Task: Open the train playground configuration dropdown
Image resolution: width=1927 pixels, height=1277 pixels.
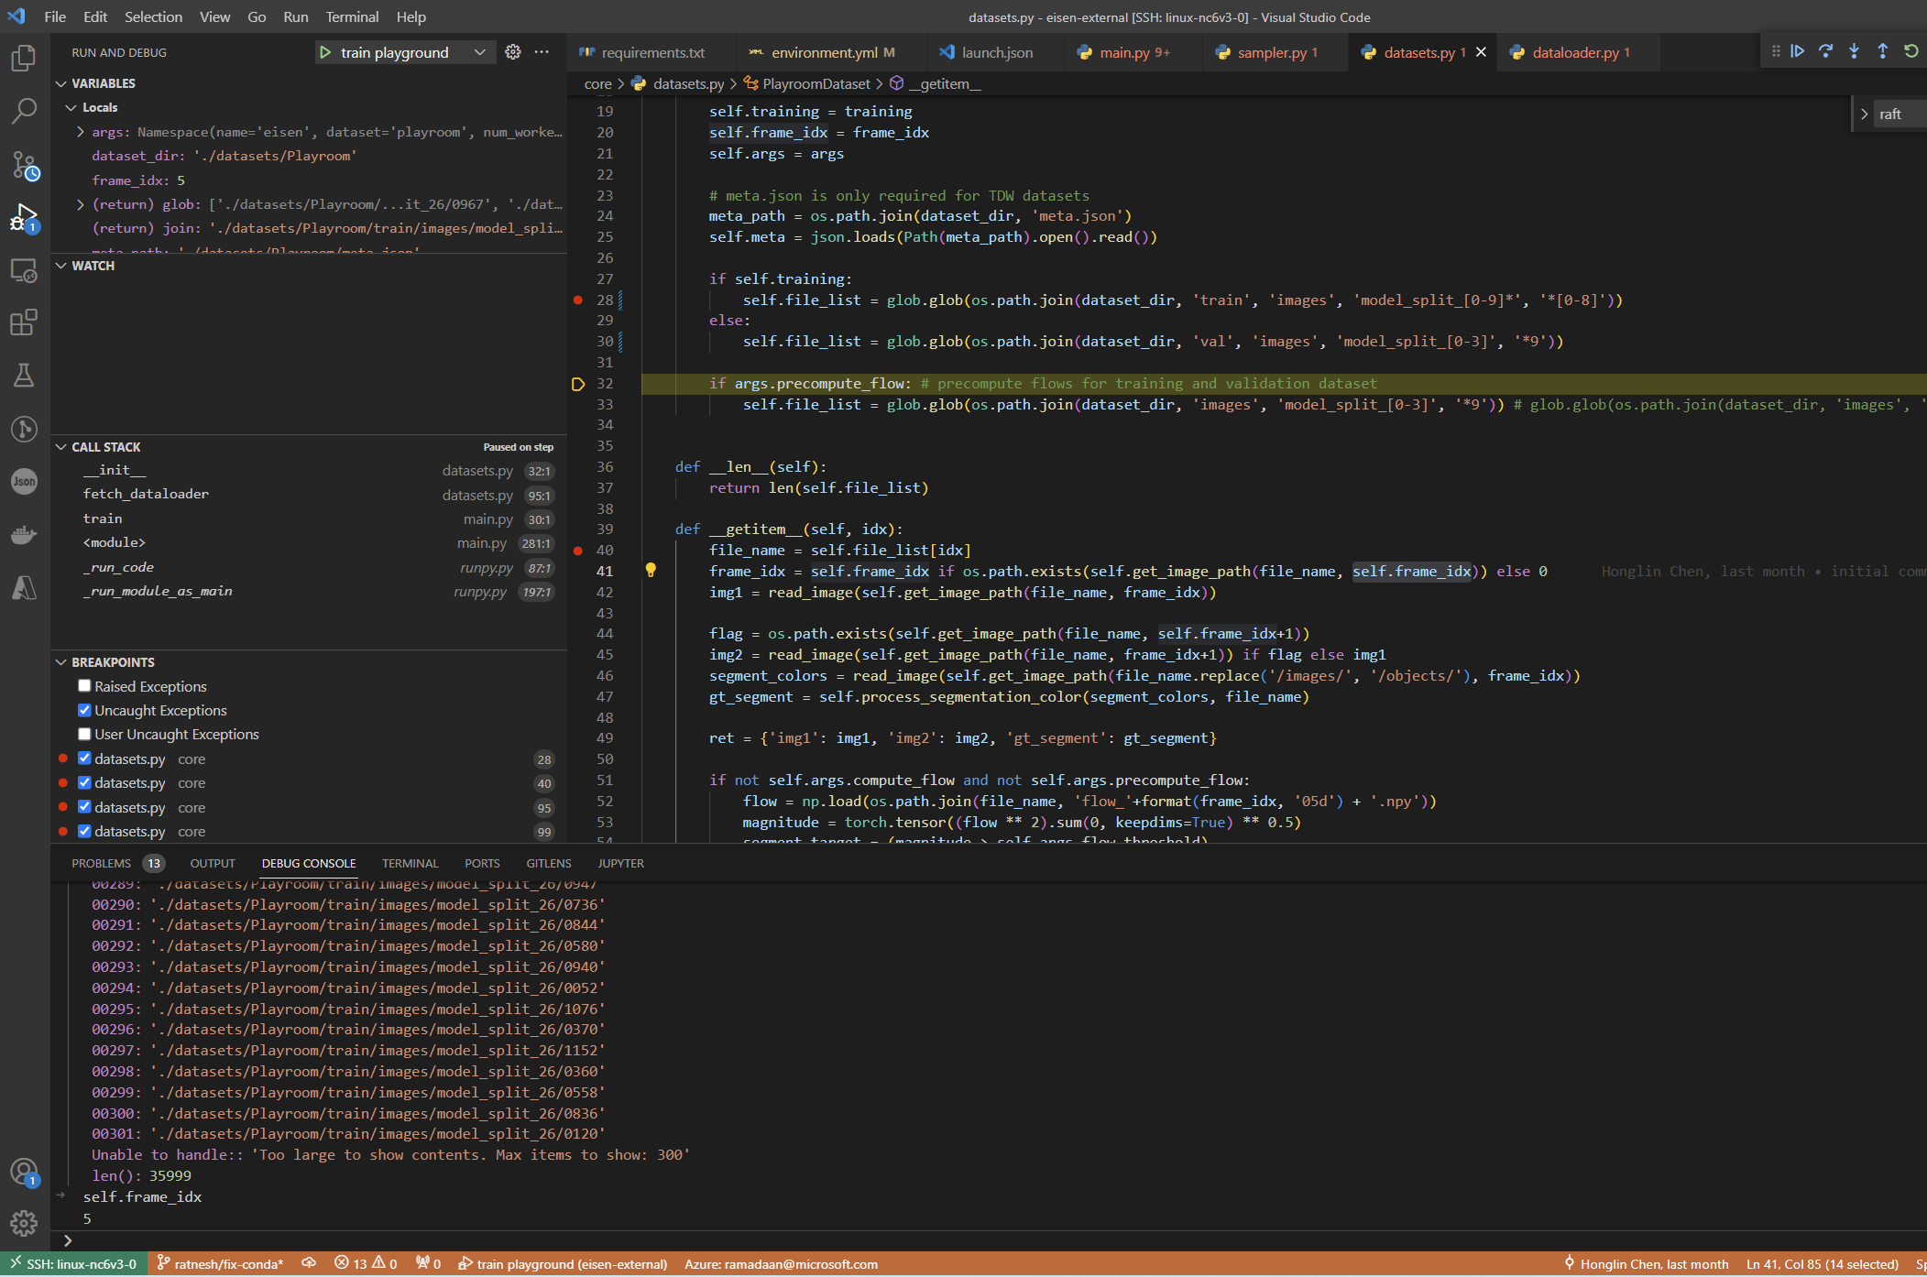Action: point(479,52)
